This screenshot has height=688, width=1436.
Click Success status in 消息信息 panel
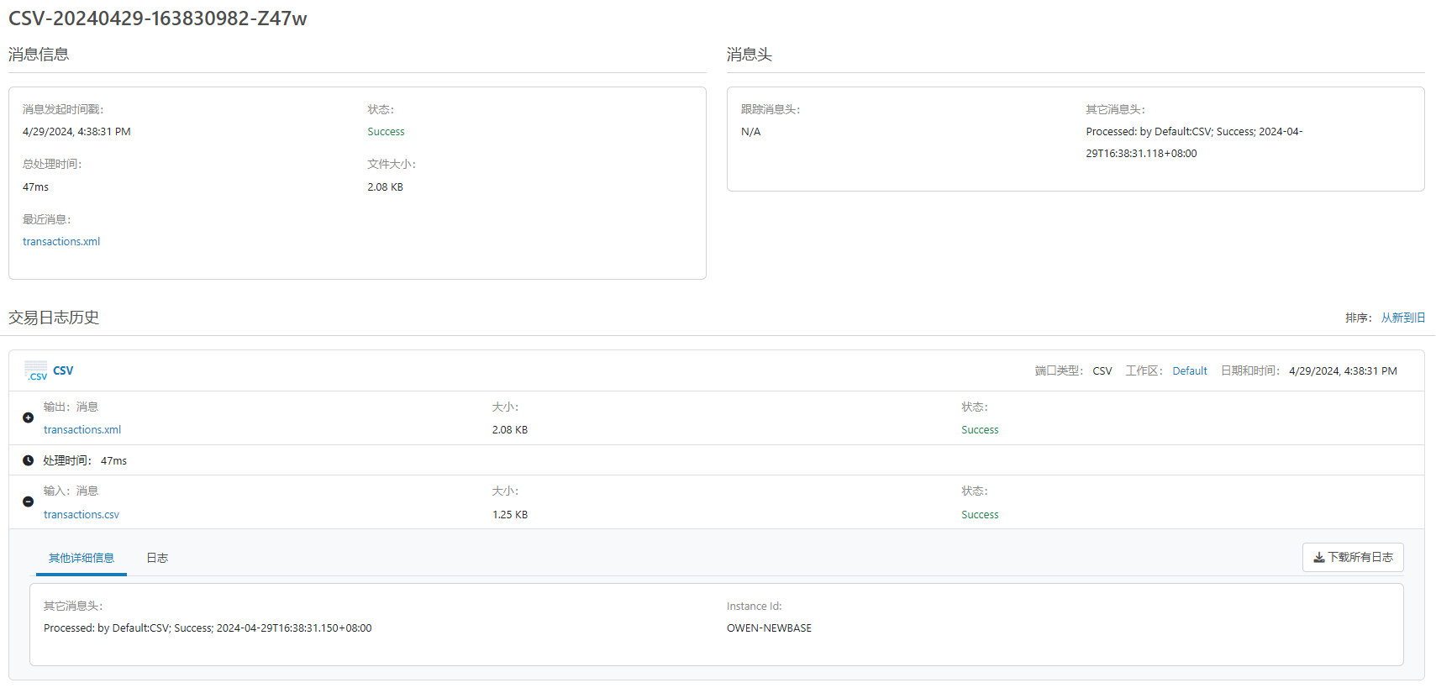[386, 132]
